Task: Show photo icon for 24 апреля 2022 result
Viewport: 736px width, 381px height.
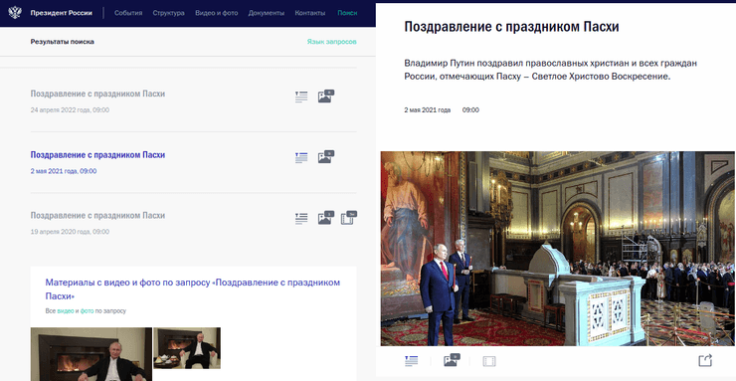Action: click(326, 95)
